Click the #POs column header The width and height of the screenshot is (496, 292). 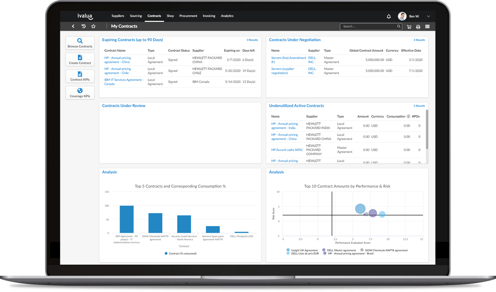click(416, 117)
